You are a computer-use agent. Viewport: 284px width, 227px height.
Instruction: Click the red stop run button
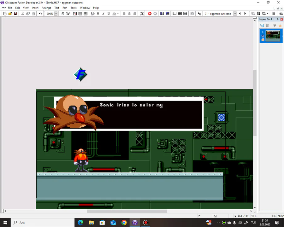tap(150, 14)
